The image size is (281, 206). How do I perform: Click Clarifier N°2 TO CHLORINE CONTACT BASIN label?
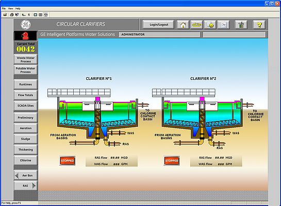coord(256,115)
